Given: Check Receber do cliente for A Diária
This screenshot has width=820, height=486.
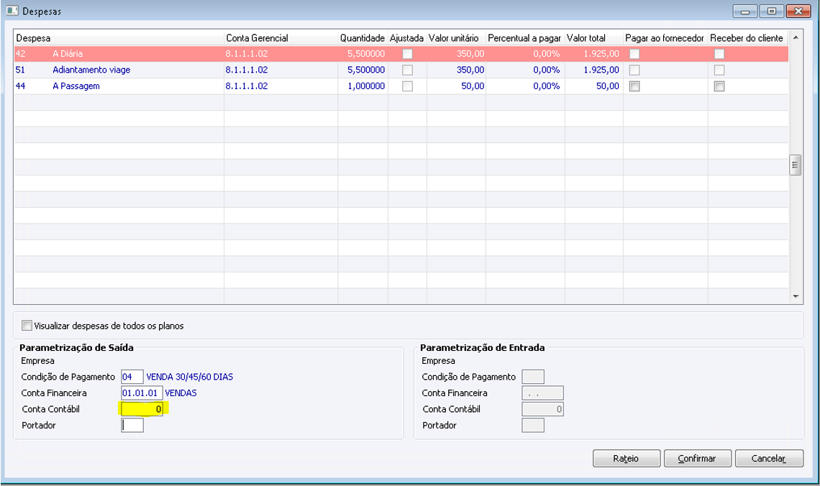Looking at the screenshot, I should point(719,54).
